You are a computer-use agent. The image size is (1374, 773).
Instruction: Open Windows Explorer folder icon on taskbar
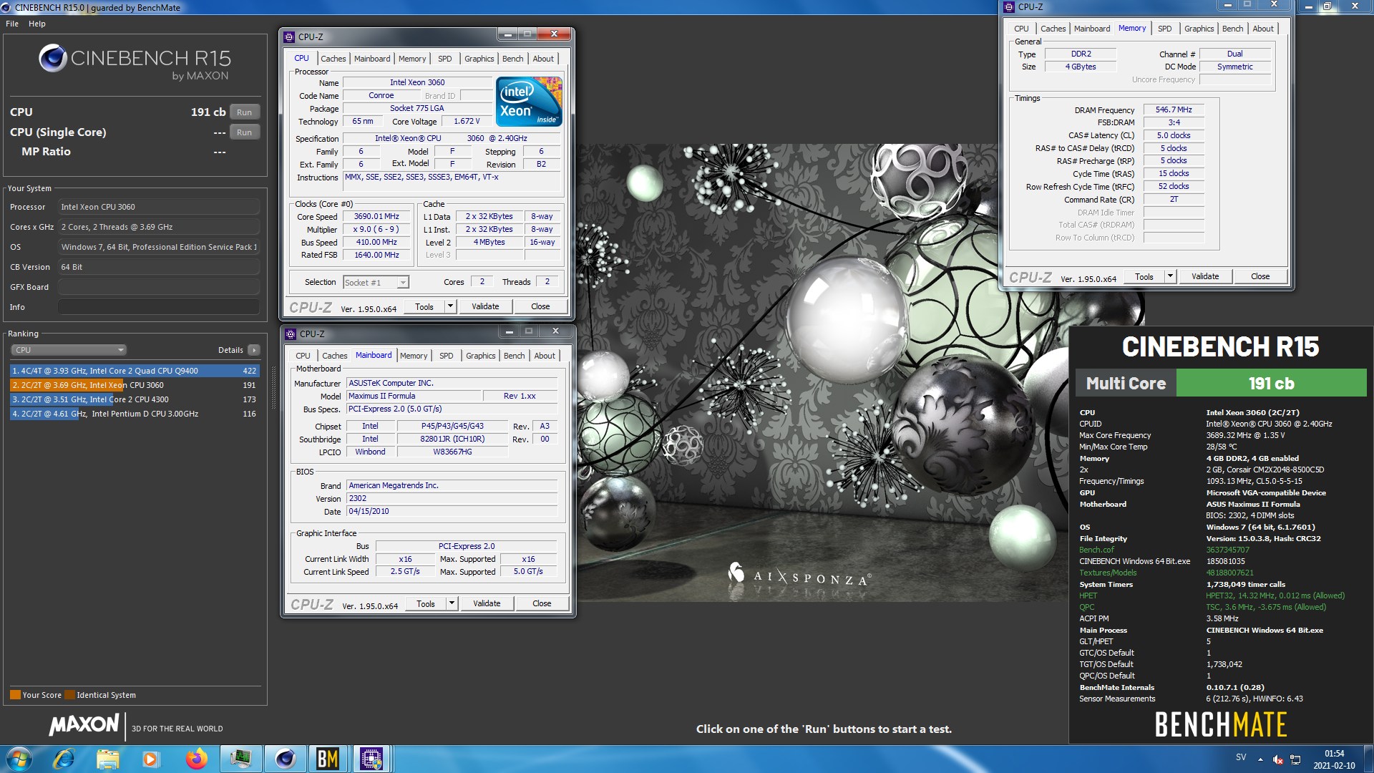(x=107, y=759)
